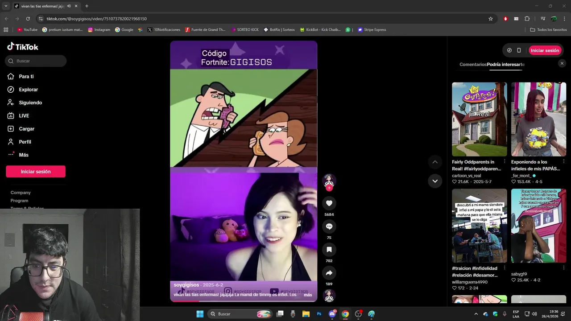Open Photoshop from the taskbar
Viewport: 571px width, 321px height.
319,314
